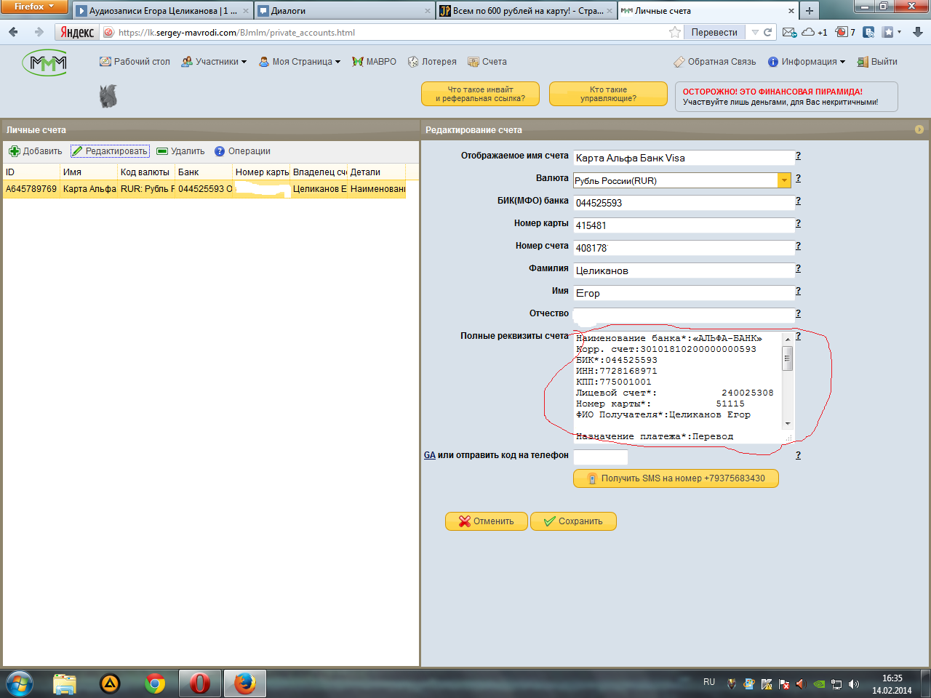Image resolution: width=931 pixels, height=698 pixels.
Task: Click the VK toolbar icon
Action: point(868,32)
